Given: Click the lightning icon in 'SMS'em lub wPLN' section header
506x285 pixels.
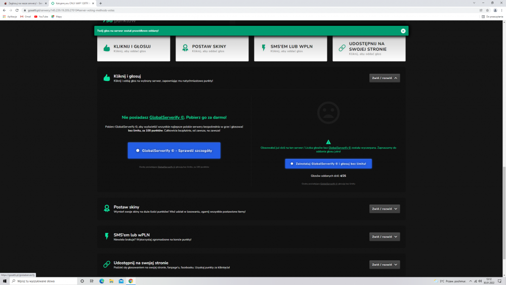Looking at the screenshot, I should click(x=107, y=236).
